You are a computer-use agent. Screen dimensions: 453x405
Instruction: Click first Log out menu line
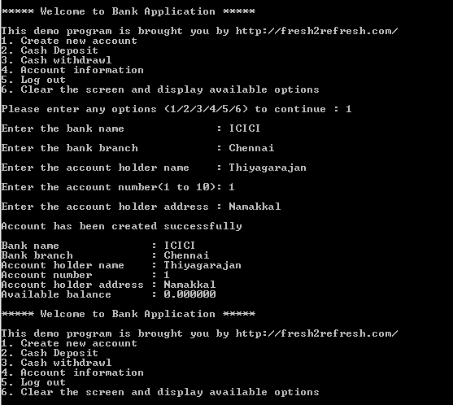pos(33,80)
